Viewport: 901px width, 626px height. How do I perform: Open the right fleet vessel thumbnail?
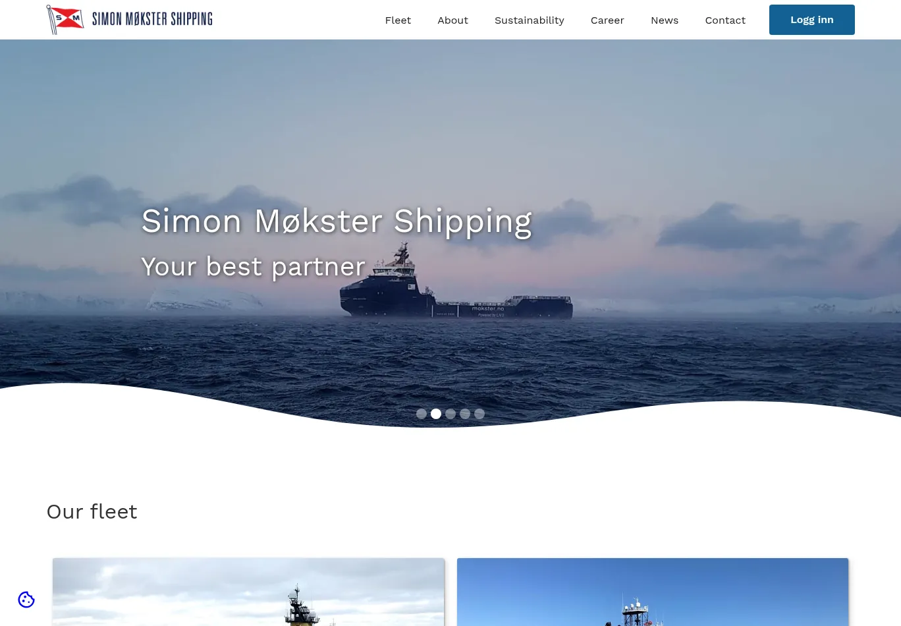(x=653, y=592)
